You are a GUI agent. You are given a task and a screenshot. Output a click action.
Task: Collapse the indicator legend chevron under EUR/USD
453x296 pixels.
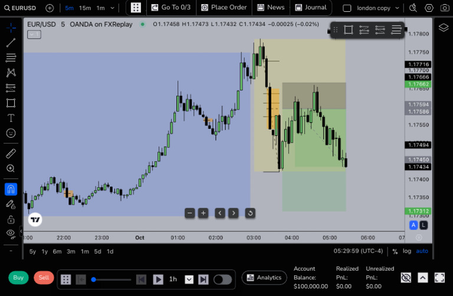coord(34,35)
